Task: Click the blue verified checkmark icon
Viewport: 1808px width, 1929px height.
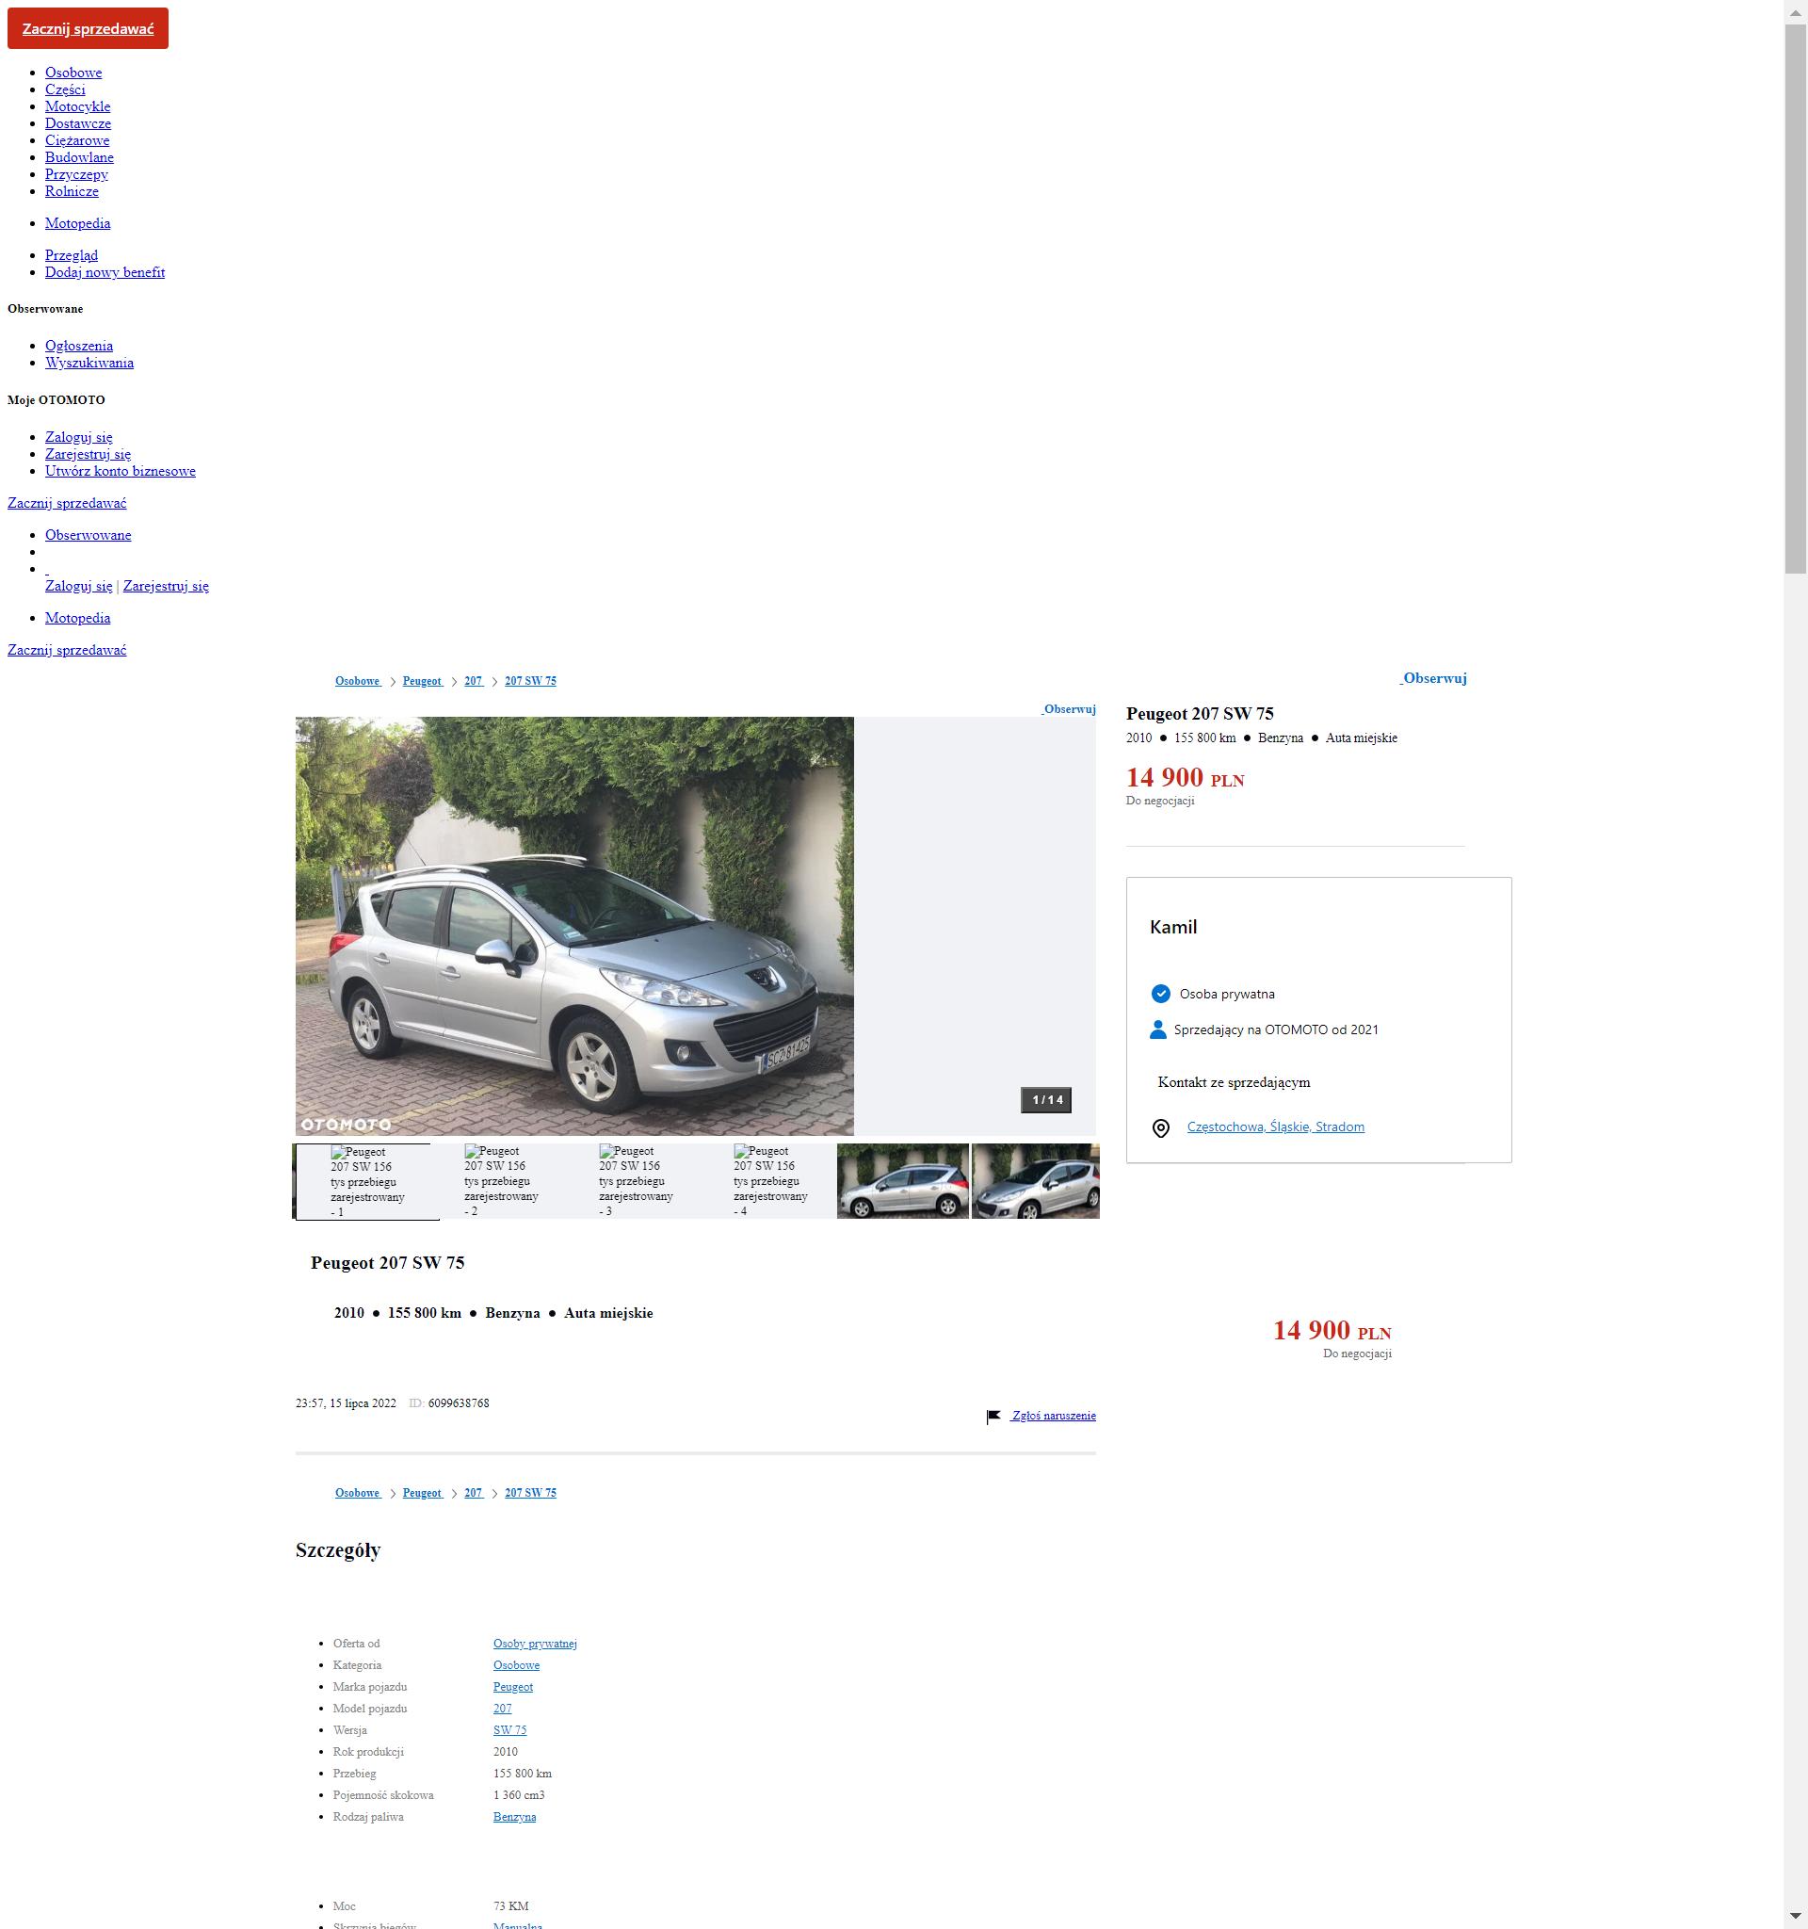Action: pos(1160,994)
